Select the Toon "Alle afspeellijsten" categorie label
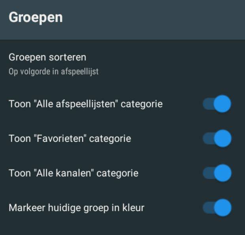245x235 pixels. 85,104
